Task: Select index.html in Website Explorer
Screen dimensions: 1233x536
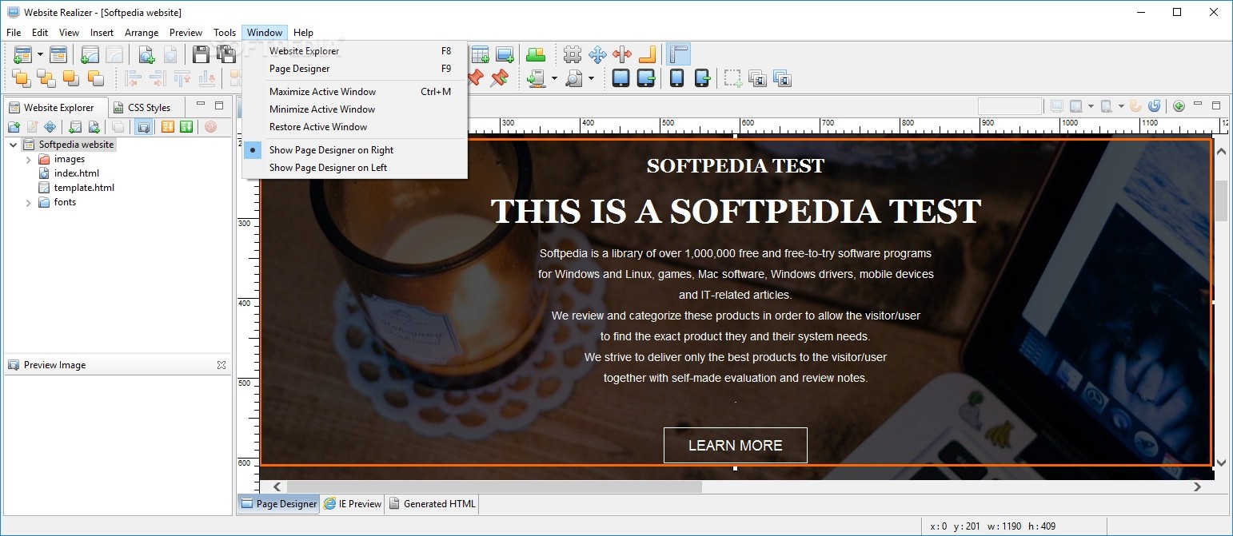Action: 77,173
